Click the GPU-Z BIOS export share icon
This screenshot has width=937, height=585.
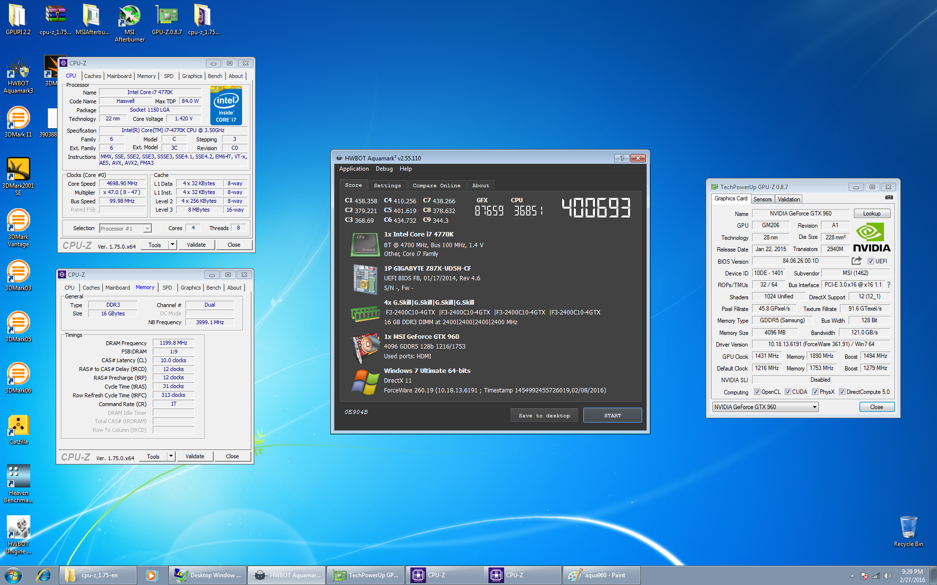point(856,261)
